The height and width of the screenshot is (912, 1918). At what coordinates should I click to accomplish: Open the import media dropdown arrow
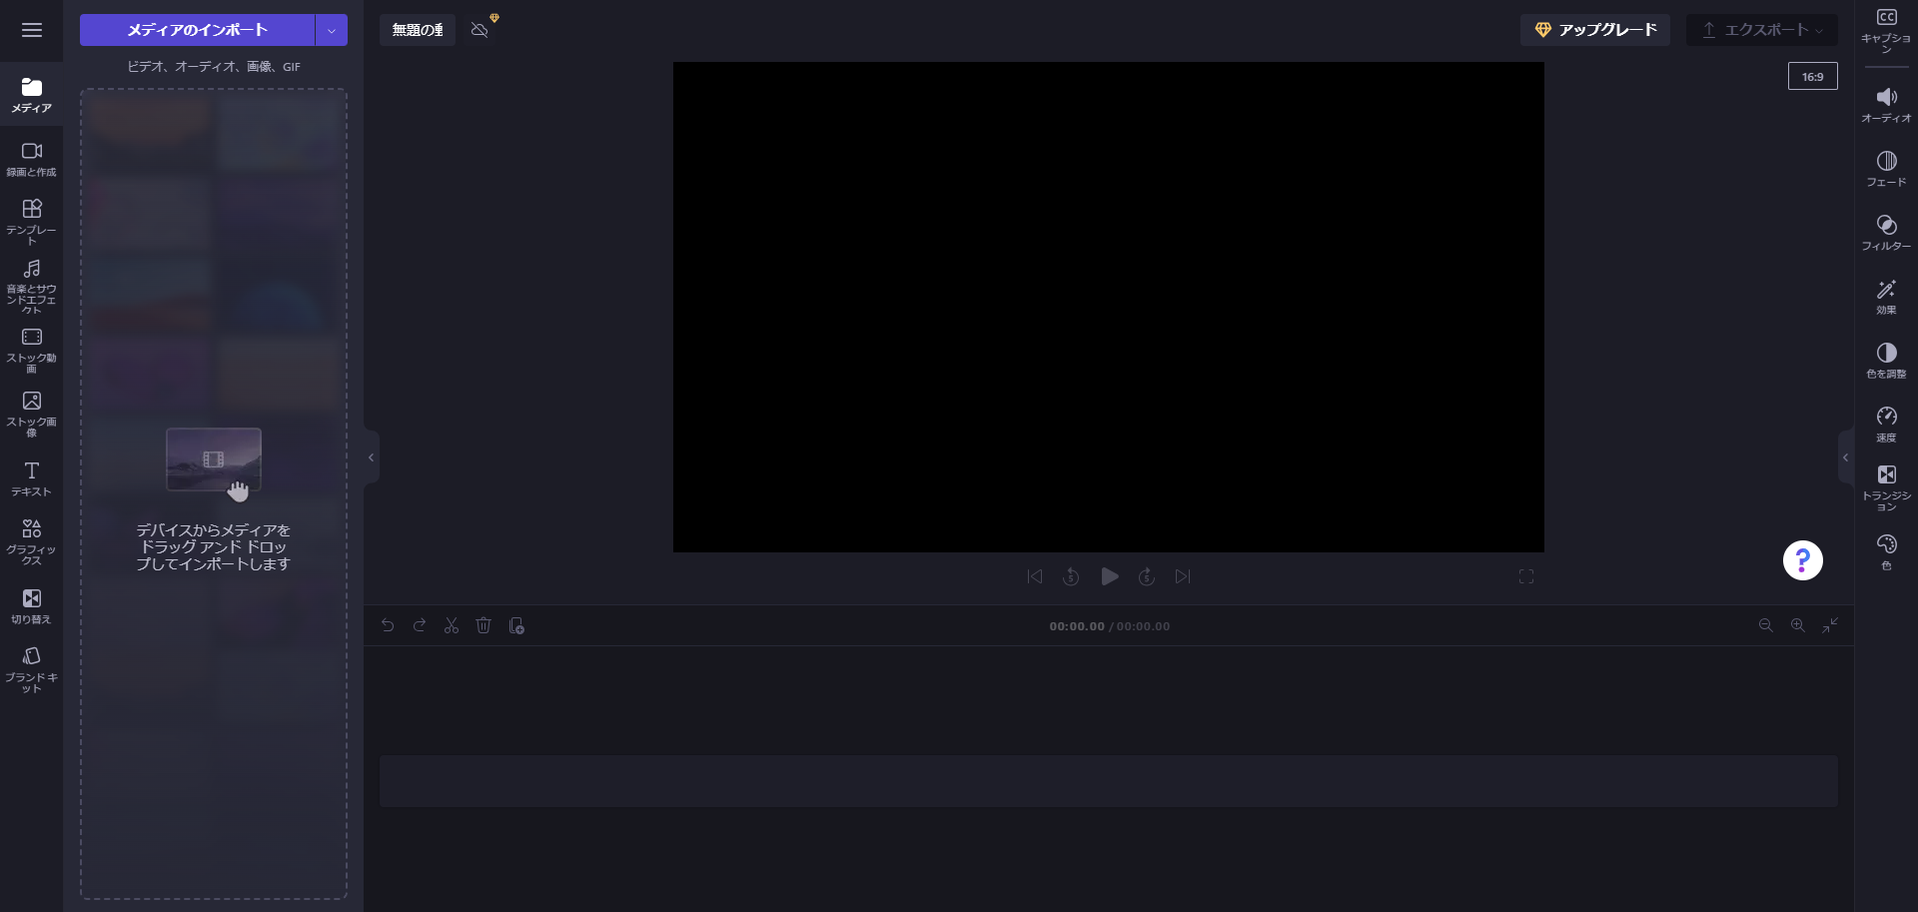[331, 30]
